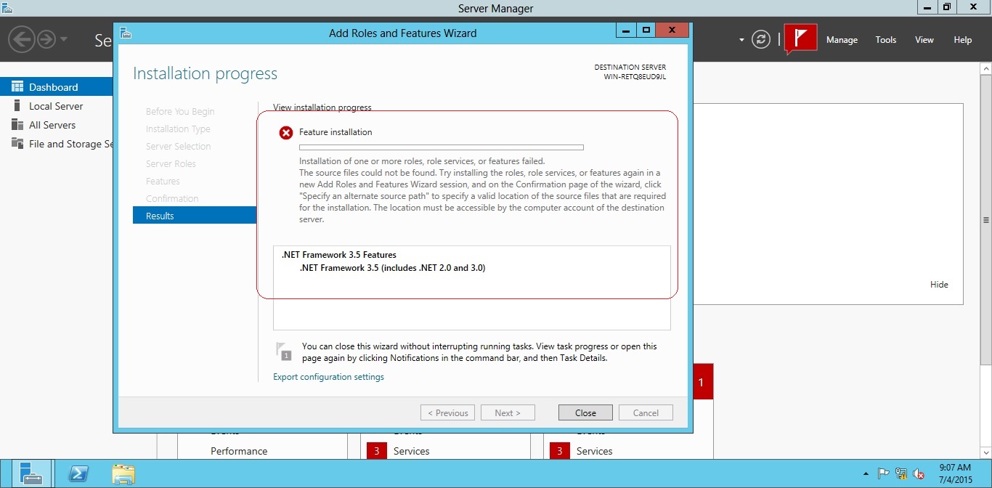Viewport: 992px width, 488px height.
Task: Open File Explorer from the taskbar
Action: pos(123,473)
